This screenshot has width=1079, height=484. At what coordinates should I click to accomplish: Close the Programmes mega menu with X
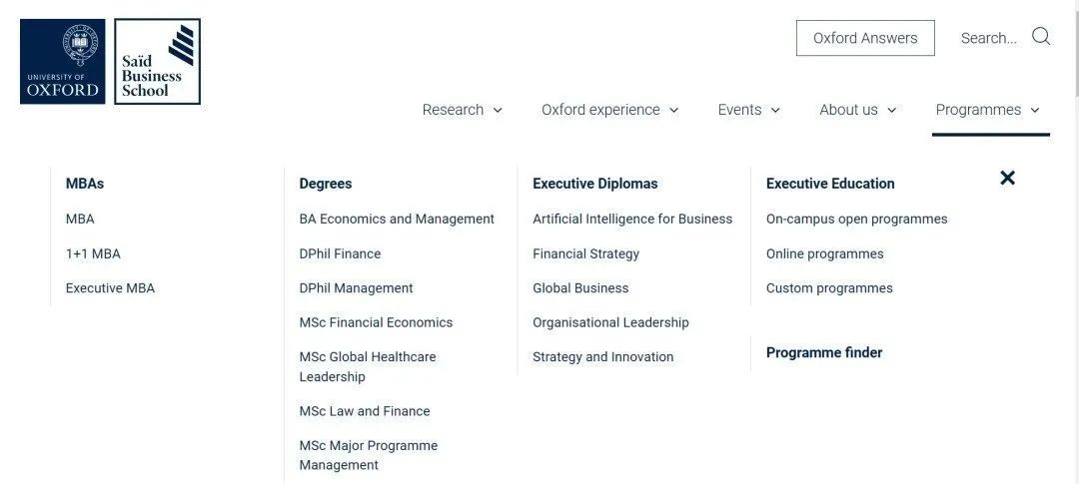click(x=1007, y=178)
